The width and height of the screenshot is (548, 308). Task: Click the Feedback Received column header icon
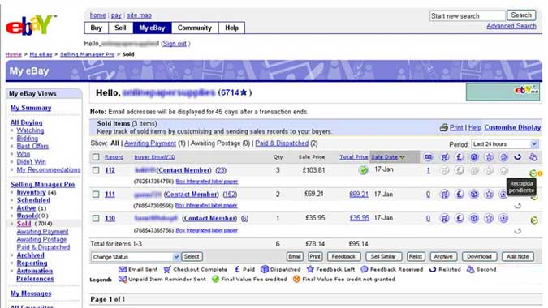503,157
